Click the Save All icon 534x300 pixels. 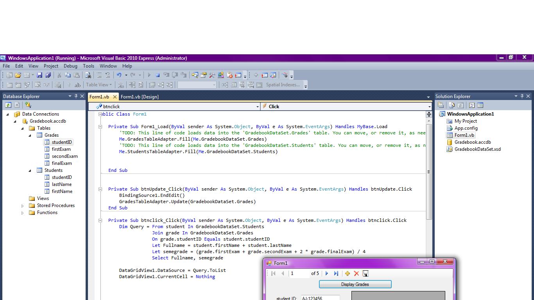(48, 75)
